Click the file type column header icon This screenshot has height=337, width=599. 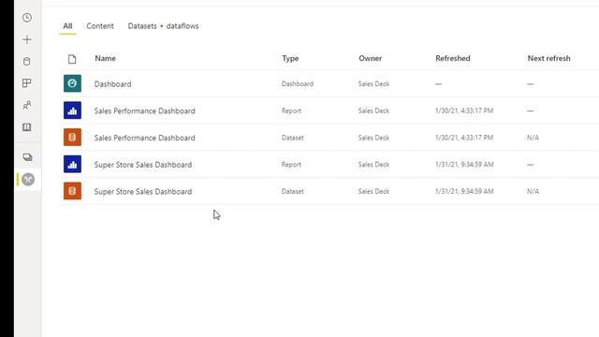point(72,59)
